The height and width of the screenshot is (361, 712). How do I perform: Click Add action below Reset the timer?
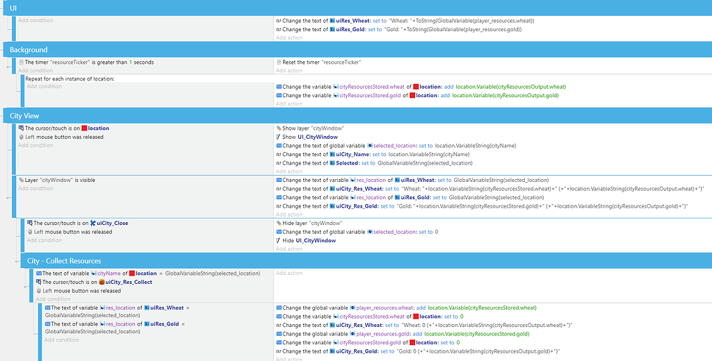coord(289,71)
